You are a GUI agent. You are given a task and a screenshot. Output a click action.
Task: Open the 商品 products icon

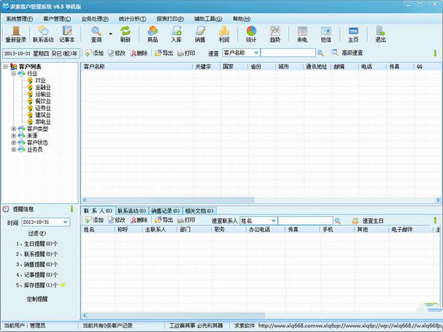click(153, 34)
